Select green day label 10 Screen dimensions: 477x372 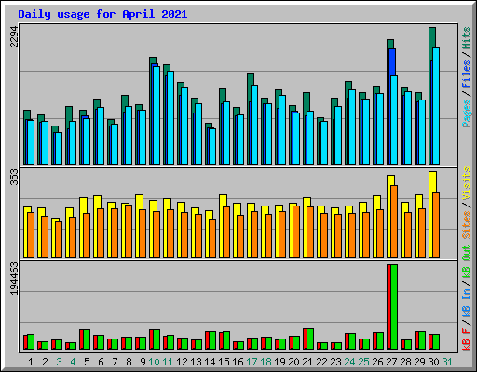[x=154, y=362]
